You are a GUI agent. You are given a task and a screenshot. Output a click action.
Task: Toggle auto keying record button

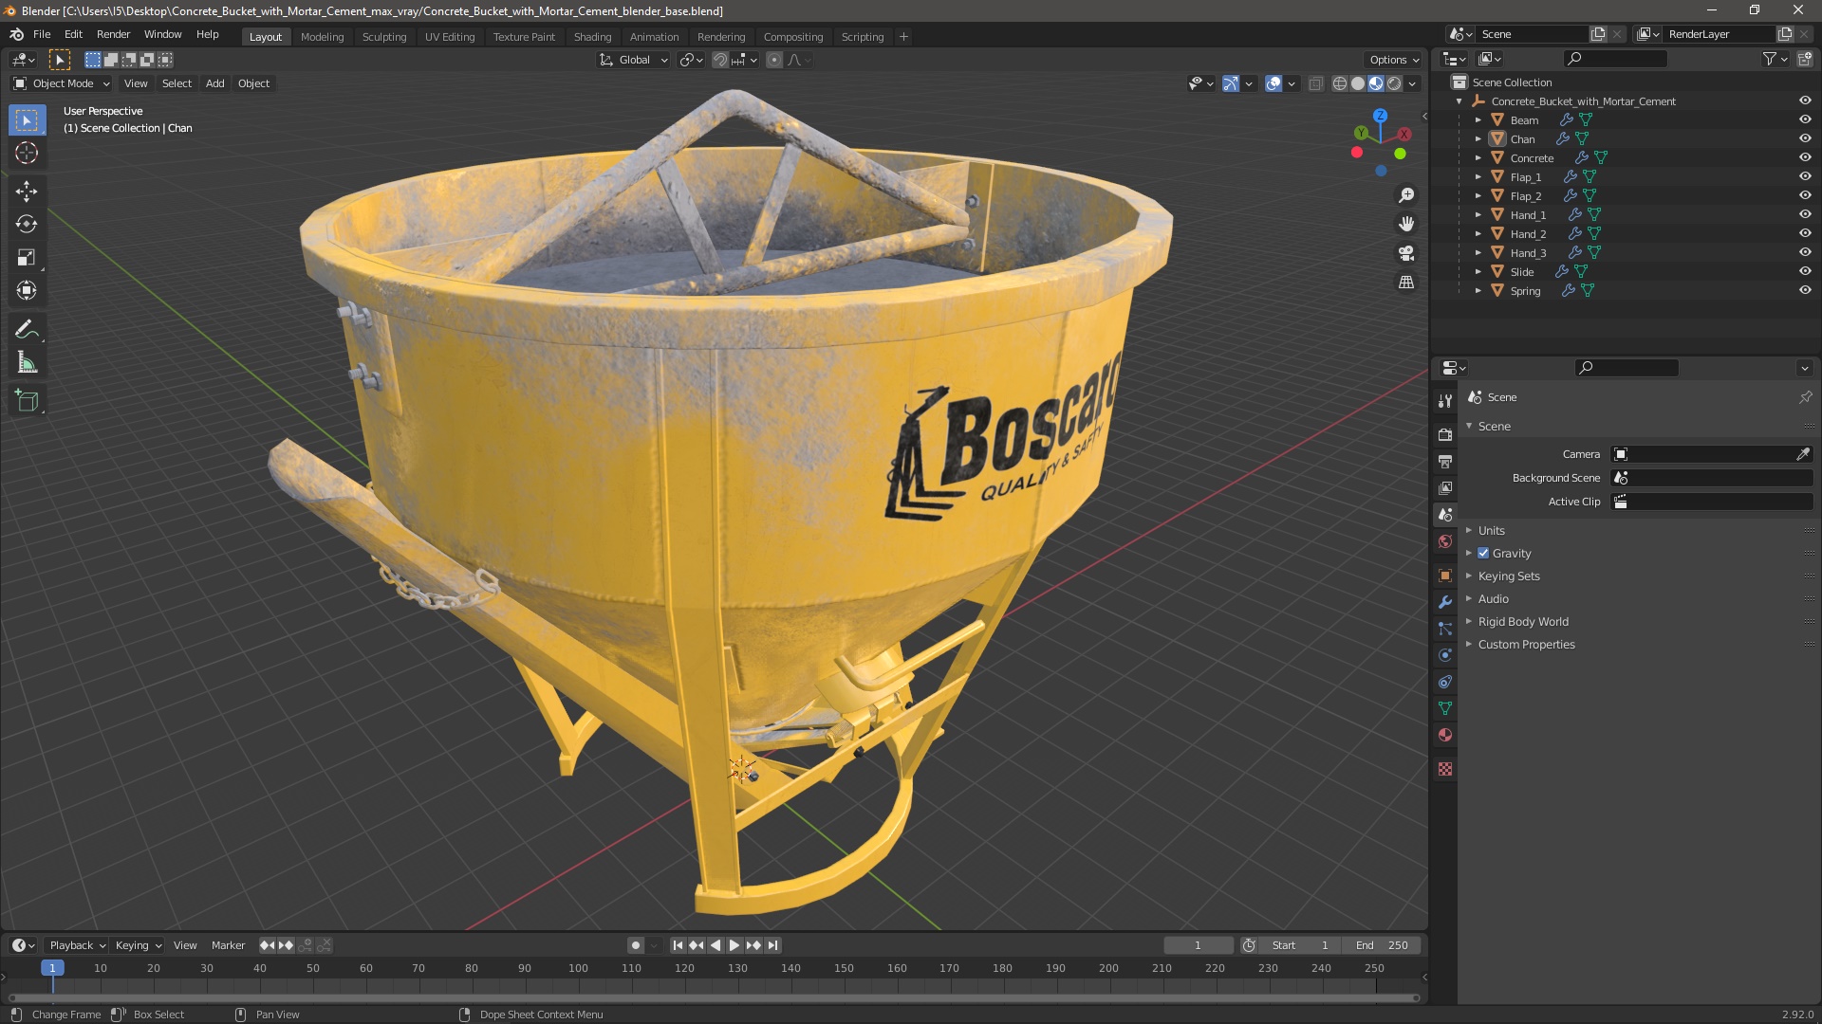tap(636, 945)
